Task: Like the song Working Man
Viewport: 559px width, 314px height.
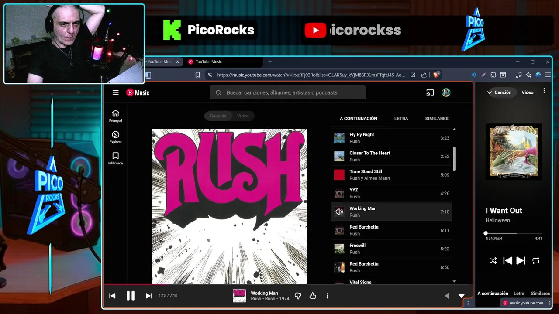Action: tap(313, 296)
